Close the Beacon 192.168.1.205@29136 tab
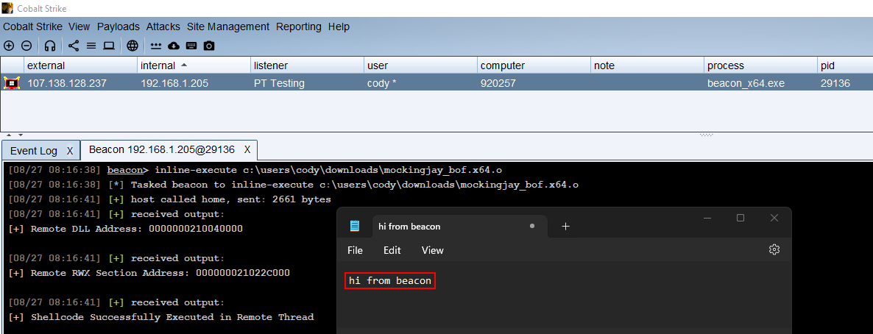Viewport: 873px width, 334px height. tap(247, 150)
